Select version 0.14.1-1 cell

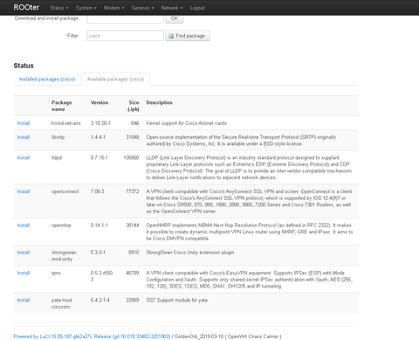[99, 226]
